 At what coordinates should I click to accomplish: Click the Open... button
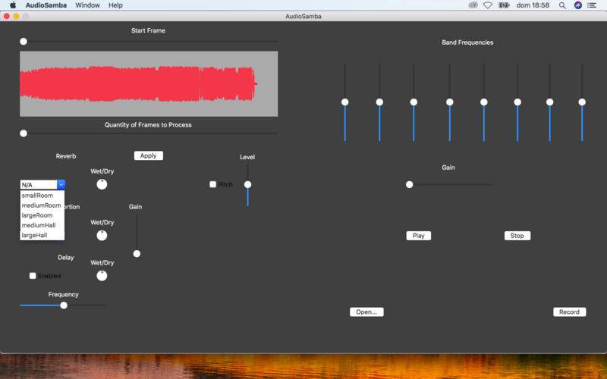point(366,312)
